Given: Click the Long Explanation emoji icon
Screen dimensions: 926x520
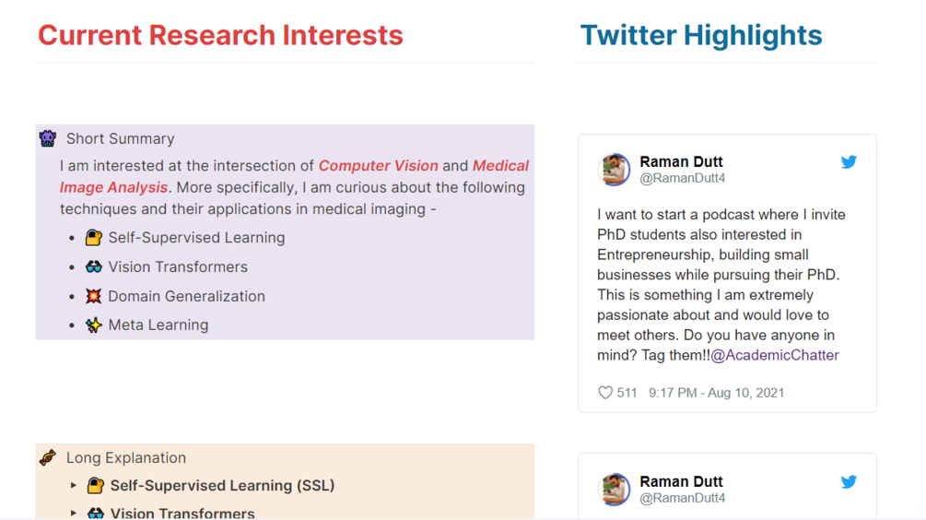Looking at the screenshot, I should 48,457.
